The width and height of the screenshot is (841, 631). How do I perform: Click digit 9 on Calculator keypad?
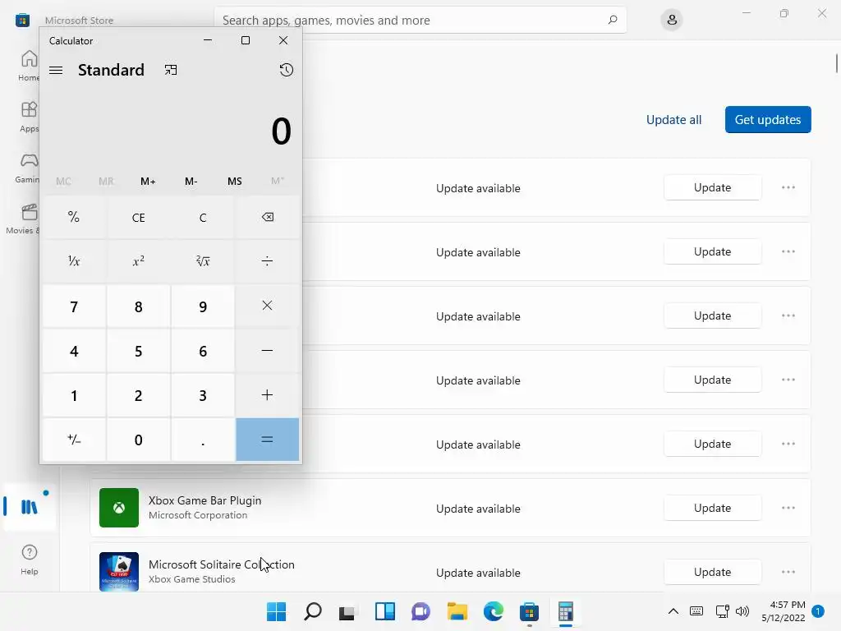[203, 306]
